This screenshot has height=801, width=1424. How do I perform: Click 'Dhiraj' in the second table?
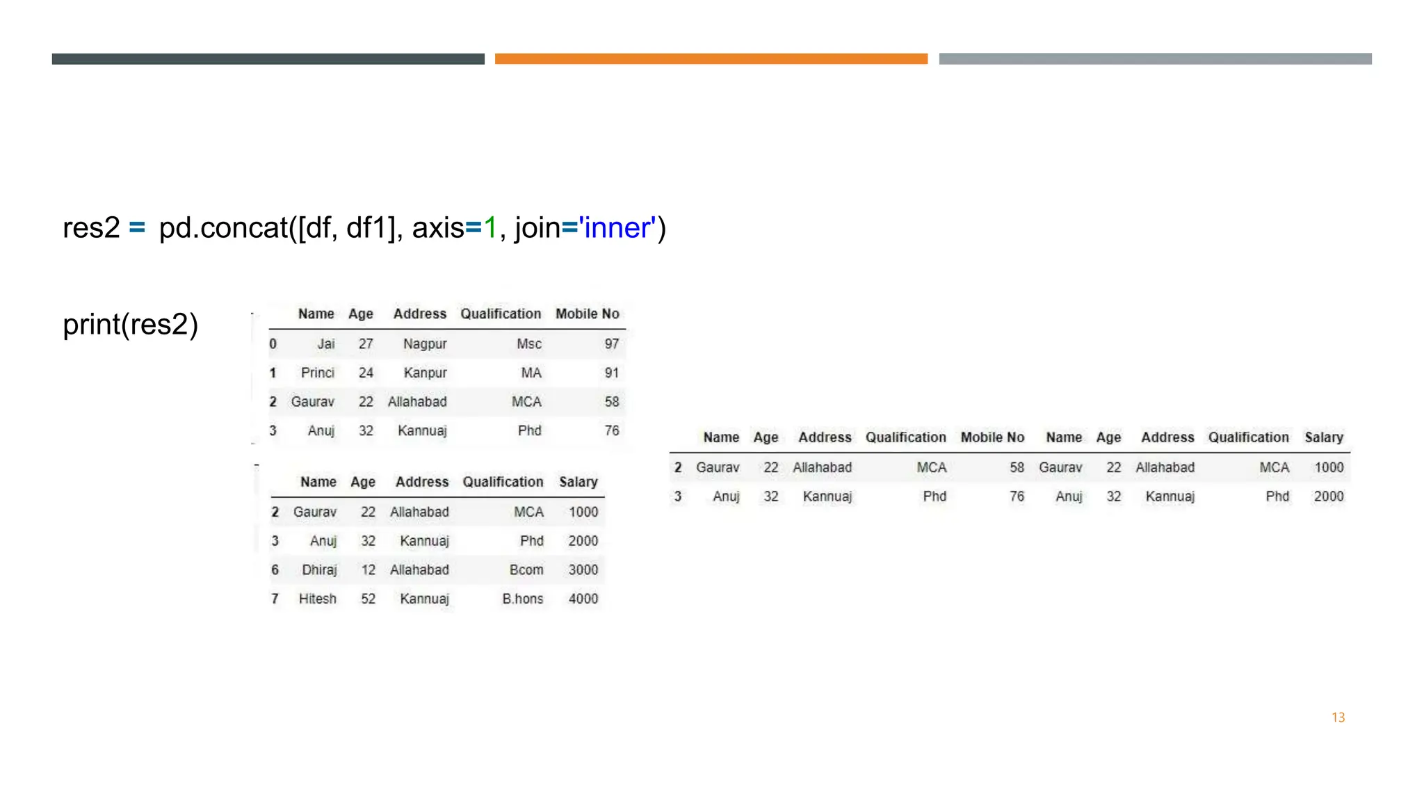(319, 570)
